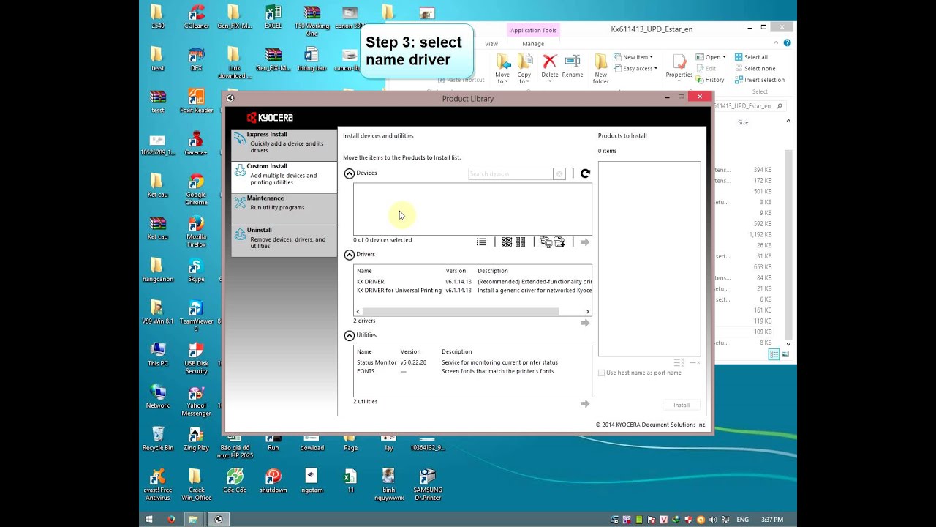Open the Open dropdown in ribbon

pyautogui.click(x=711, y=57)
